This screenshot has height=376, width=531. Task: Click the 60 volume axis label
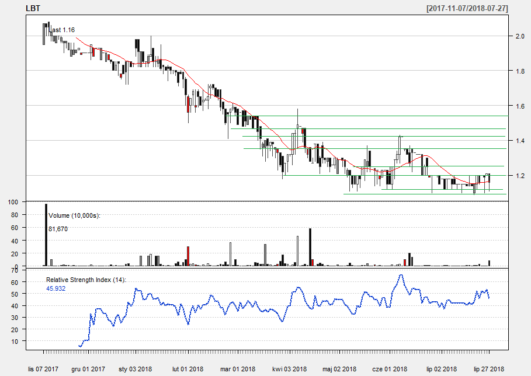(14, 228)
